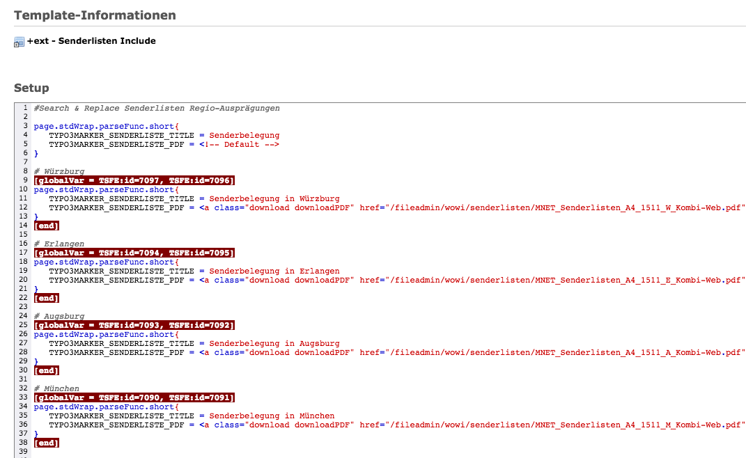The image size is (746, 458).
Task: Click the Augsburg PDF path ending A_Kombi-Web.pdf
Action: pos(565,352)
